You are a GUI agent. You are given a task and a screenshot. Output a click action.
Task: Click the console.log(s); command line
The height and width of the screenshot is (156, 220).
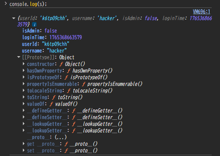(x=28, y=4)
